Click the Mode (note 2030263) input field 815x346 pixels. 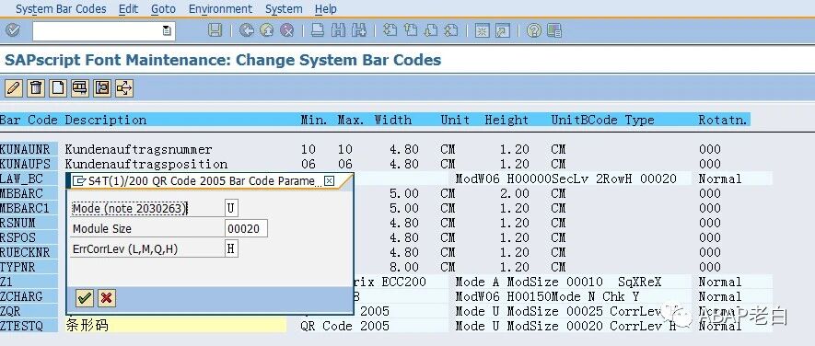231,208
